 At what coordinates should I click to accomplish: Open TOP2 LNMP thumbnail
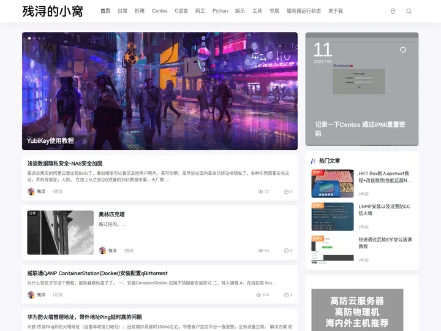[x=333, y=217]
